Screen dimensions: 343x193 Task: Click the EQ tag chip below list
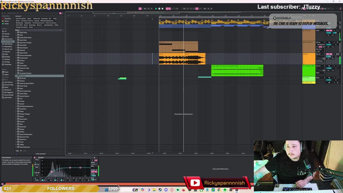click(x=21, y=151)
